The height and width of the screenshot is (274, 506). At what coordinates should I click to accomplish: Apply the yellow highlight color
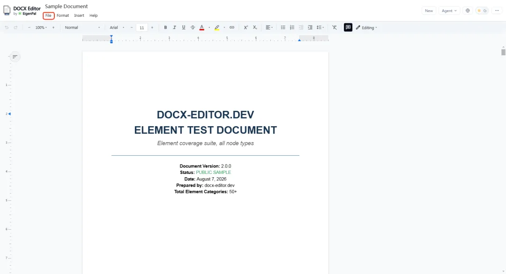point(217,28)
